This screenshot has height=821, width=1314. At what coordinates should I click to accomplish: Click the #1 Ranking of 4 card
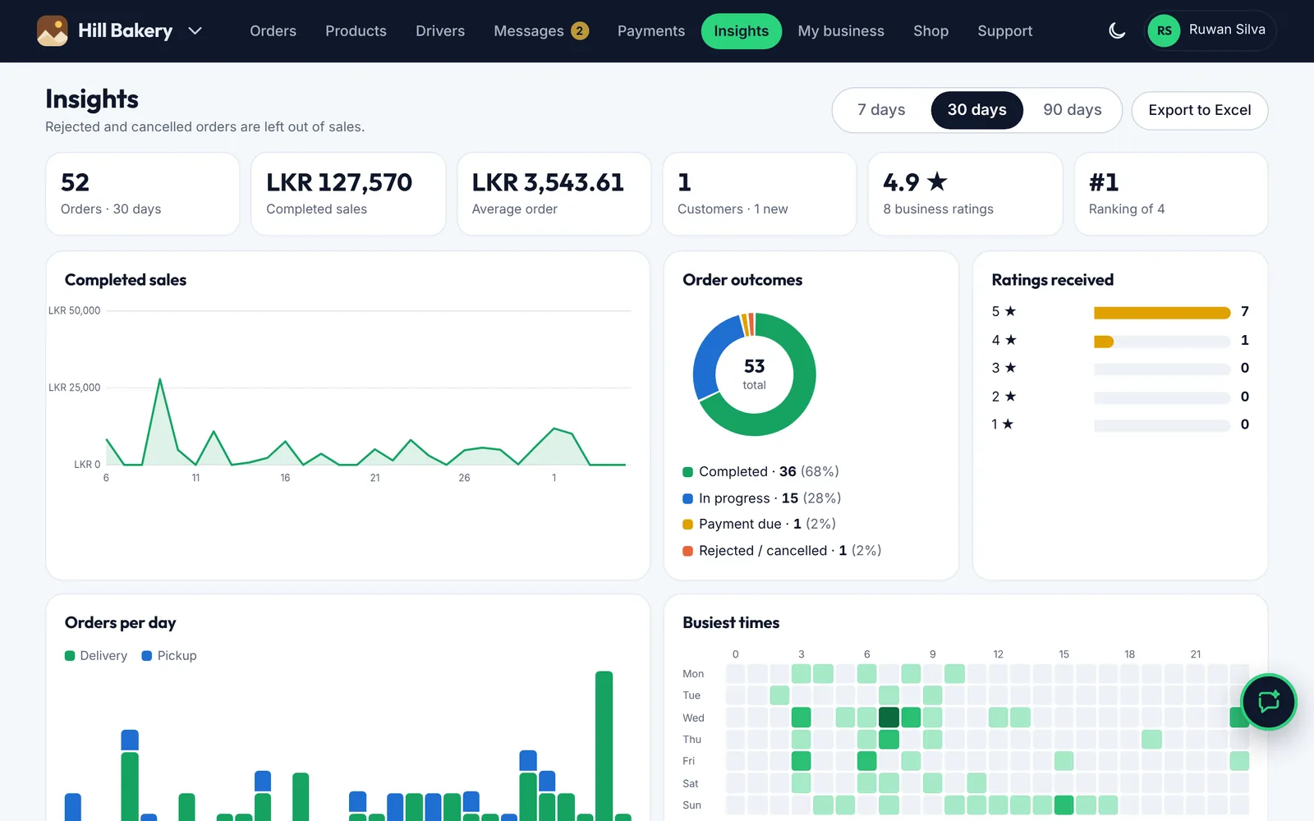[x=1171, y=194]
